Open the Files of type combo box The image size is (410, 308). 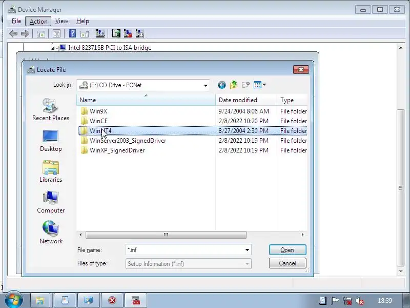pos(188,264)
